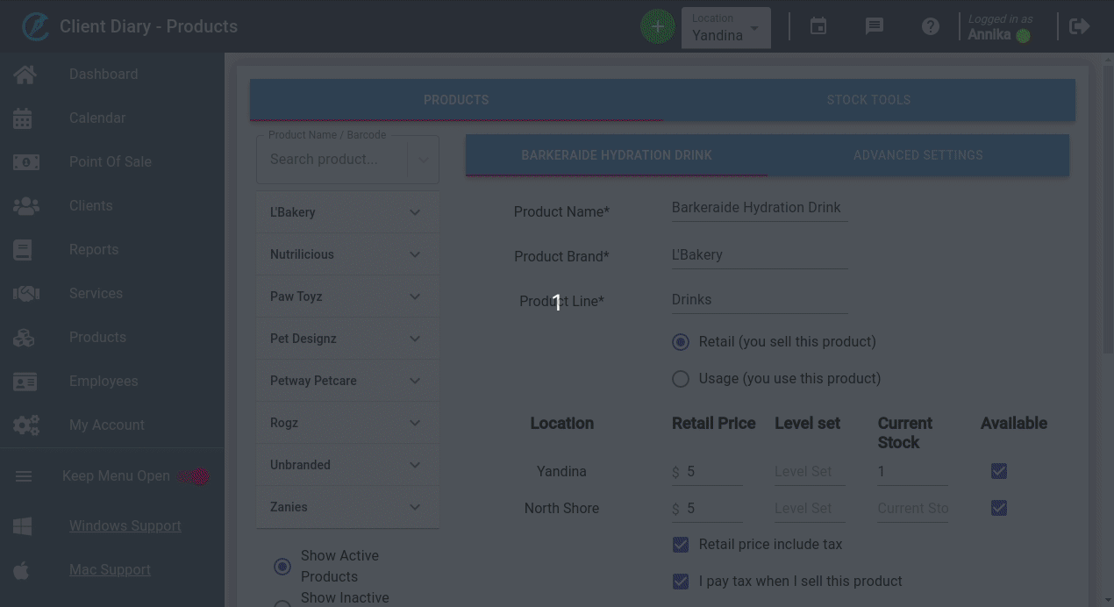
Task: Click Keep Menu Open option
Action: point(116,476)
